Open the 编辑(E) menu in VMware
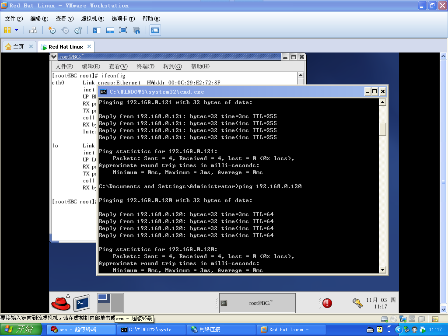Image resolution: width=448 pixels, height=336 pixels. [39, 18]
